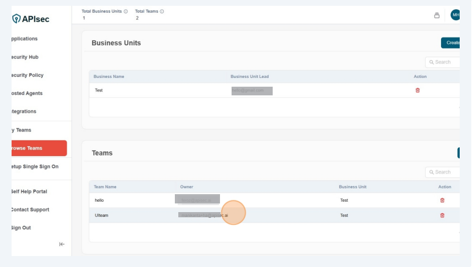Click Create button in Business Units
The height and width of the screenshot is (267, 473).
452,43
